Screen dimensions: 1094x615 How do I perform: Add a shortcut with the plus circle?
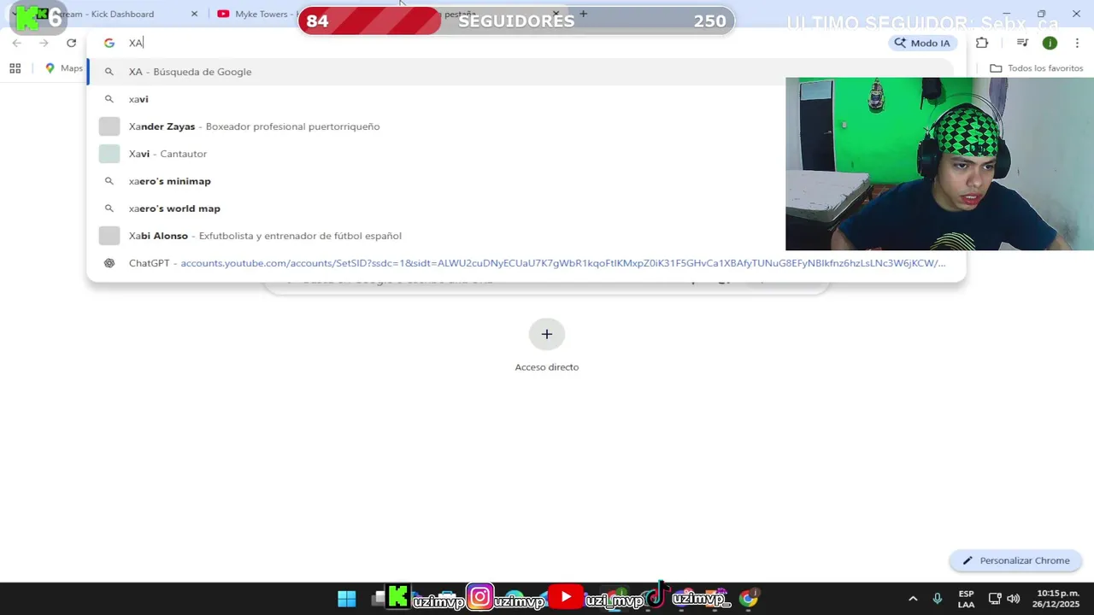pos(547,334)
